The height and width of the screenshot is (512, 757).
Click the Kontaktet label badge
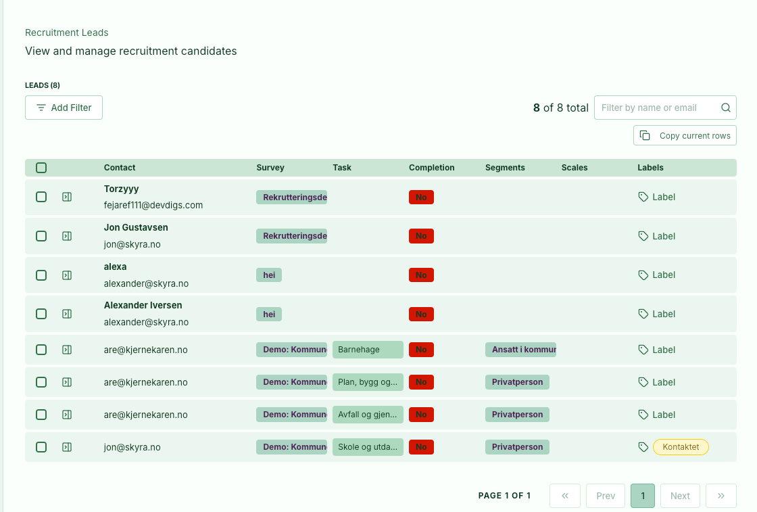tap(681, 447)
